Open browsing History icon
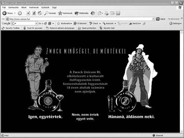 pos(93,13)
